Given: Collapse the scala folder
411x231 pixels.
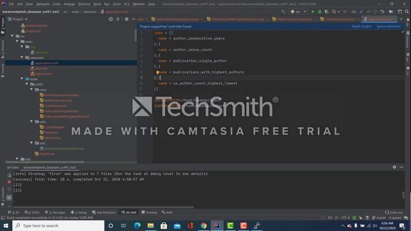Looking at the screenshot, I should (x=22, y=78).
